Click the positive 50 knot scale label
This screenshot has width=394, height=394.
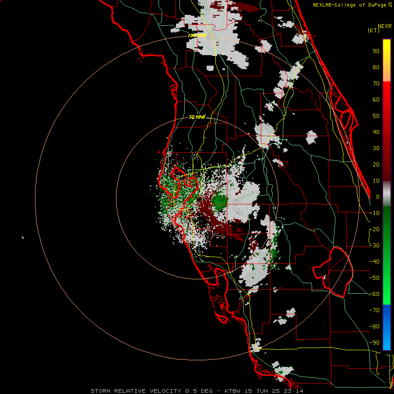(376, 116)
